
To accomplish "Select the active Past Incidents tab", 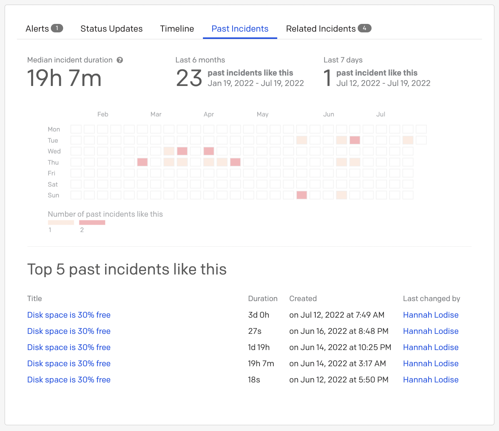I will (239, 29).
